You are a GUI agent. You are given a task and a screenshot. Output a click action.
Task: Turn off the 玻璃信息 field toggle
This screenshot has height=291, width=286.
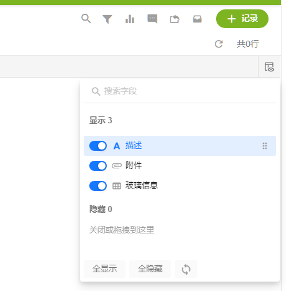[98, 186]
